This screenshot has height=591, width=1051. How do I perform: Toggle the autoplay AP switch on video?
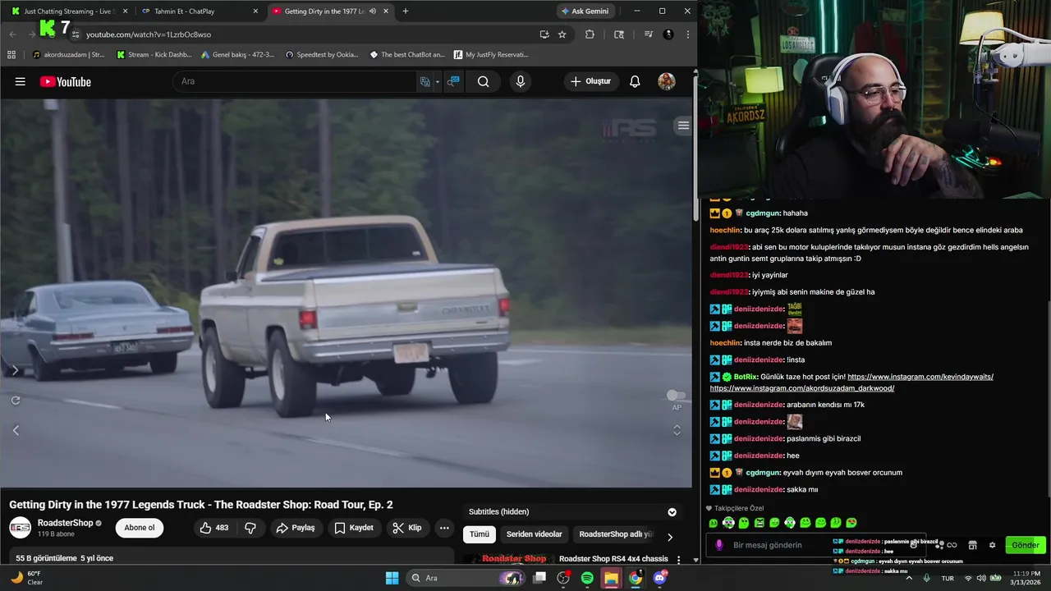677,396
